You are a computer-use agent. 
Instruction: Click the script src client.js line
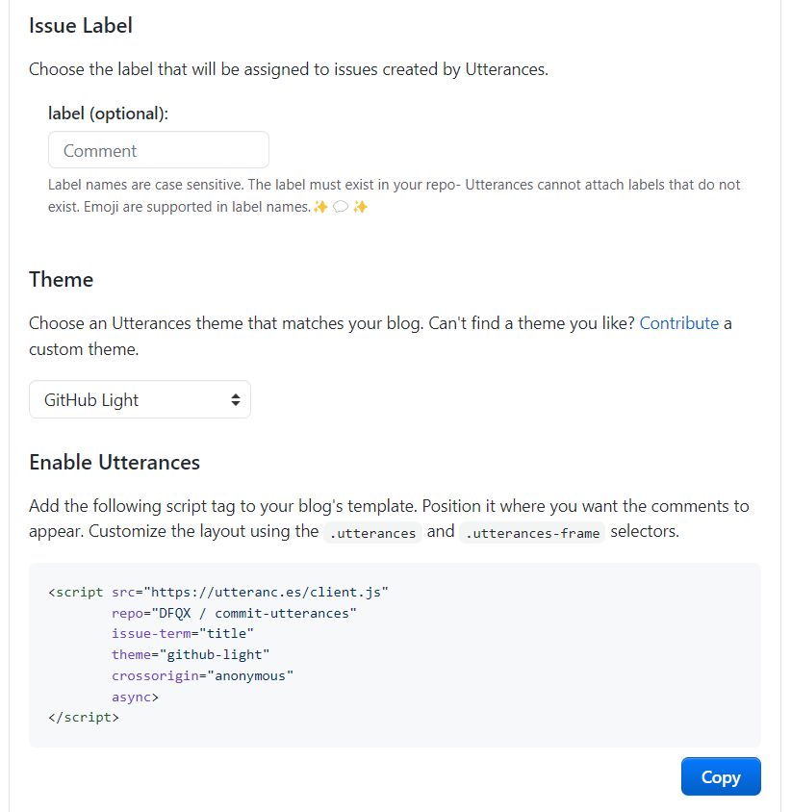click(218, 592)
